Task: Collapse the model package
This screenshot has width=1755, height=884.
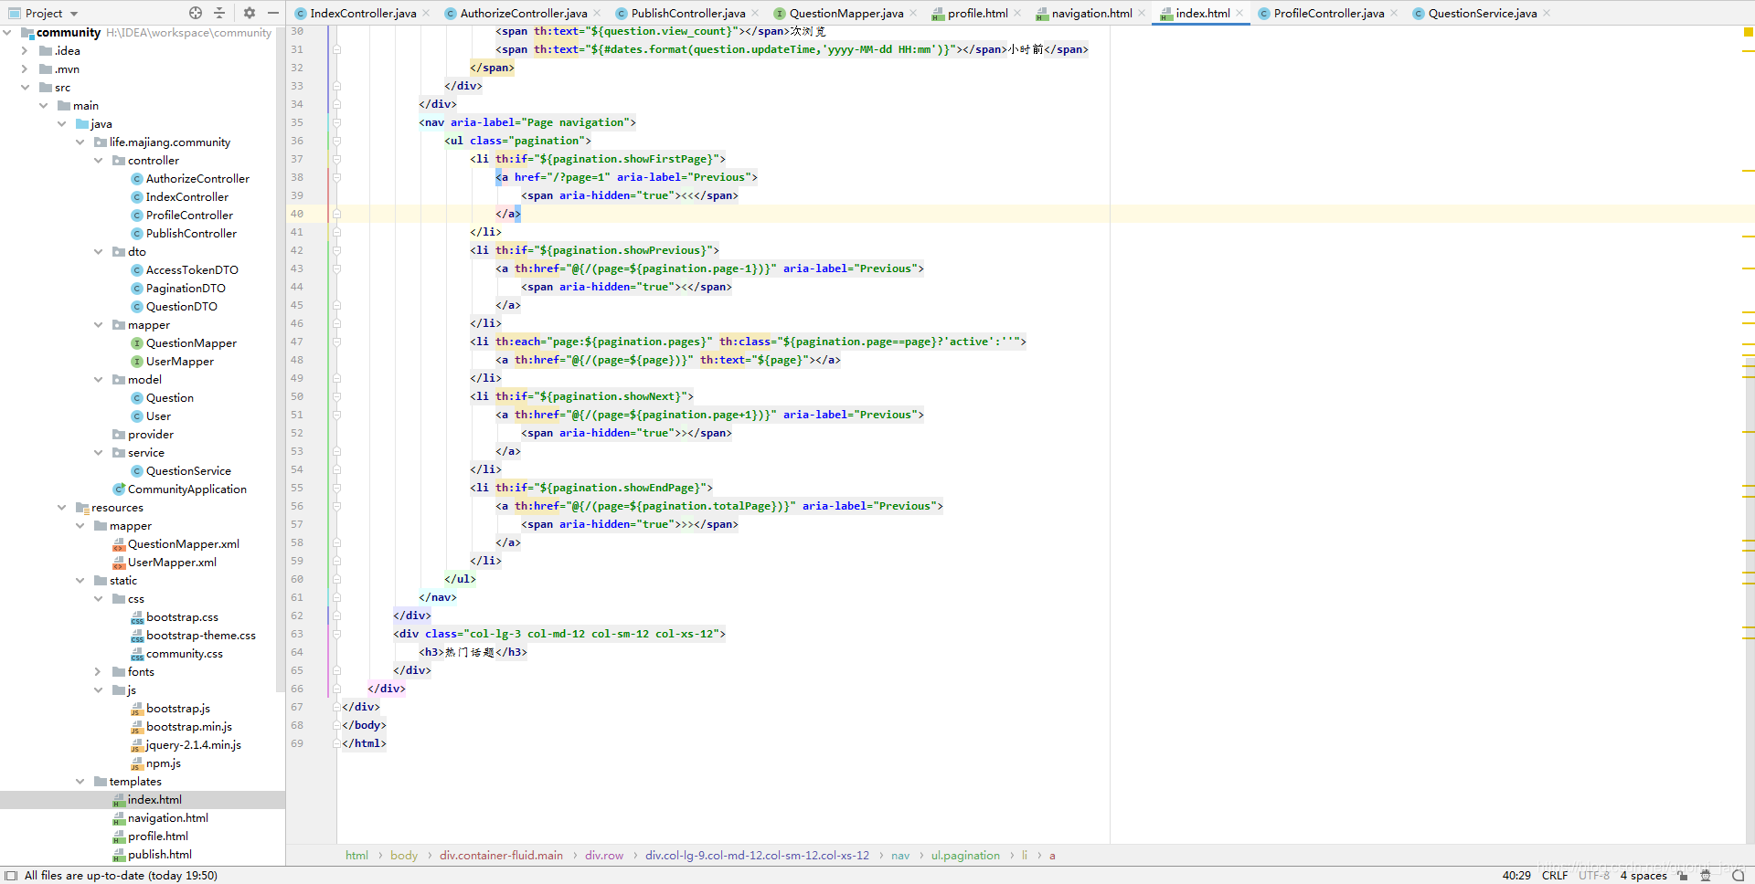Action: 98,380
